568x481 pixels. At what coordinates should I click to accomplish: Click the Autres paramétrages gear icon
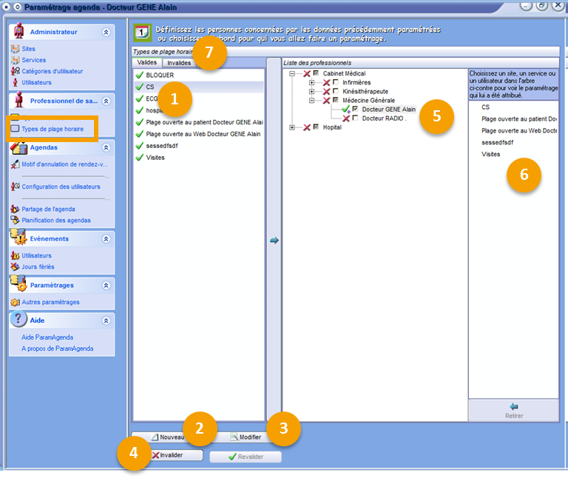(x=15, y=302)
